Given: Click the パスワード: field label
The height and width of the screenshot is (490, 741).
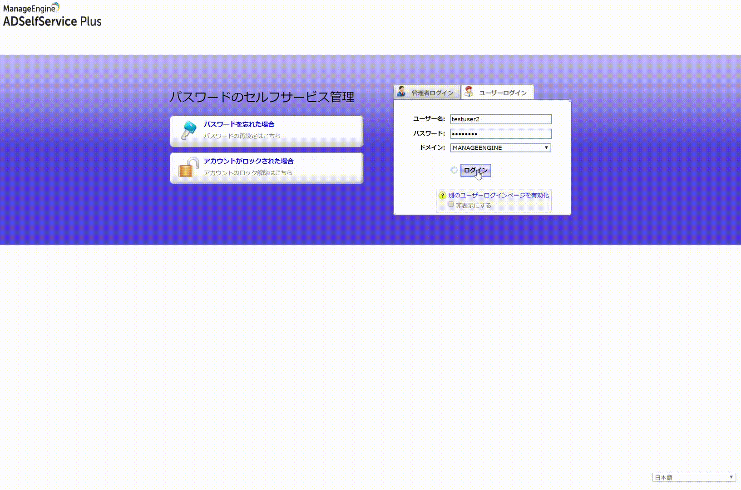Looking at the screenshot, I should (429, 133).
